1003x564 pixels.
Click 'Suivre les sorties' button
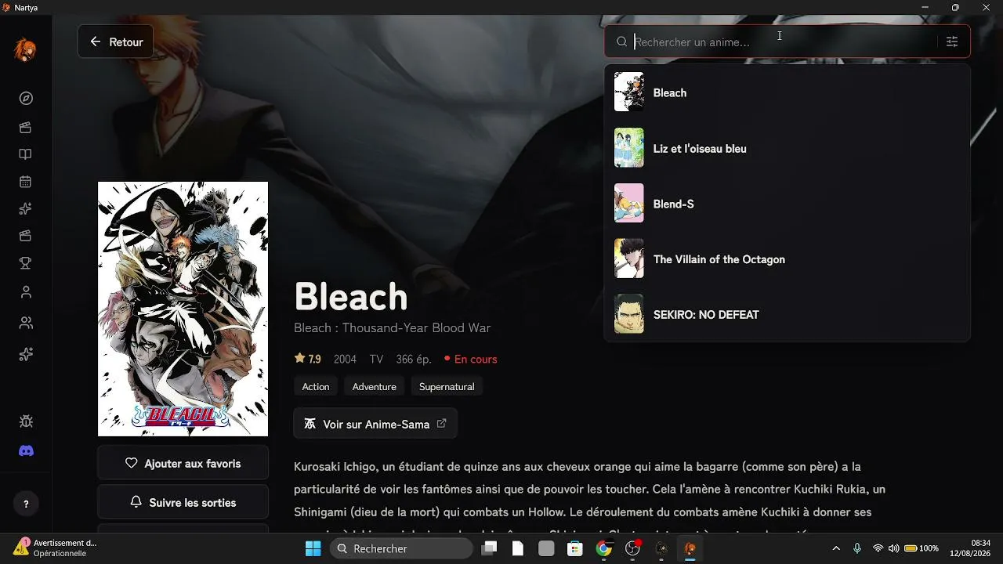pos(183,502)
